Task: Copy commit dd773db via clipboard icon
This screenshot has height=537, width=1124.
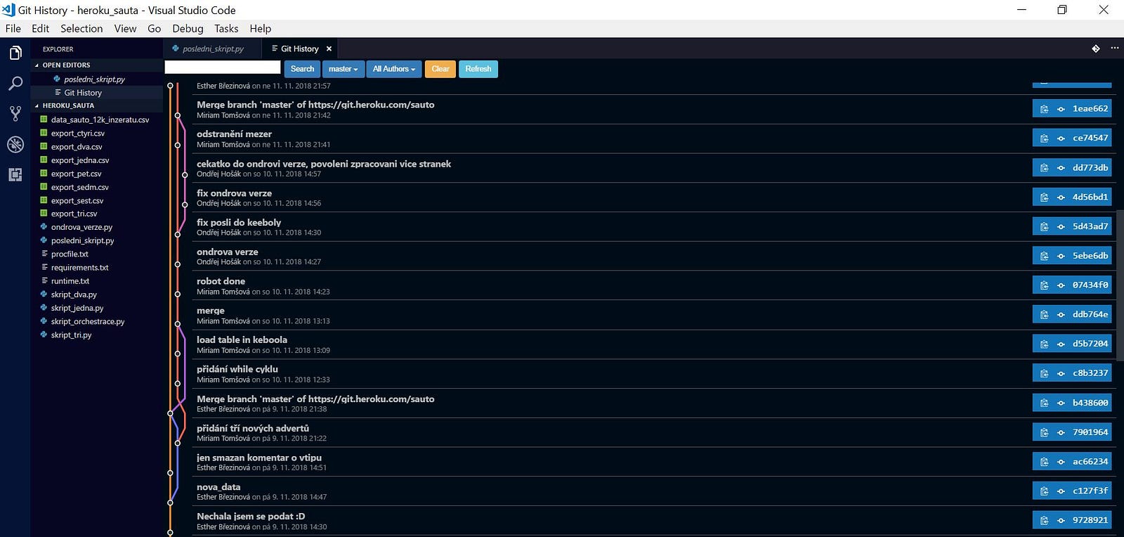Action: click(x=1044, y=168)
